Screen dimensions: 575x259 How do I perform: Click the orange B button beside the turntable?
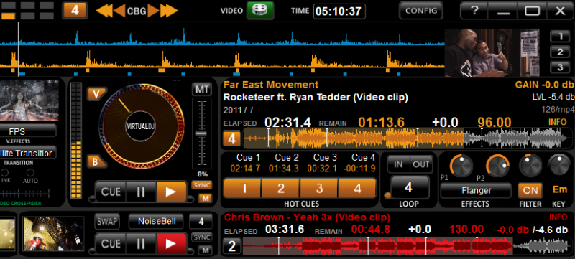[x=96, y=161]
